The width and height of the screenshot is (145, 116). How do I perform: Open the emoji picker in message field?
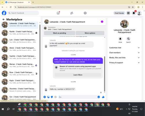(99, 97)
